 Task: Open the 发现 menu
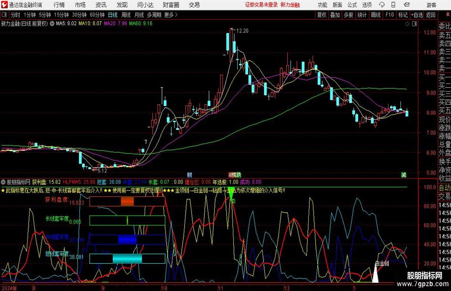coord(122,5)
